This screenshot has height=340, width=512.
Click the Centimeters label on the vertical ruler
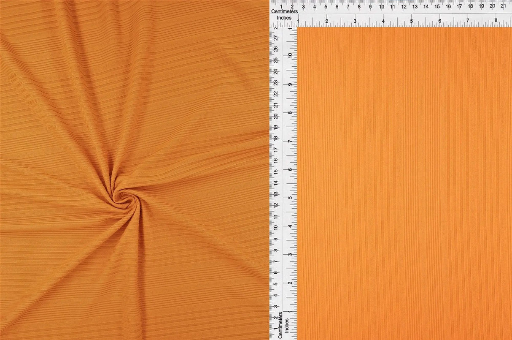point(280,324)
